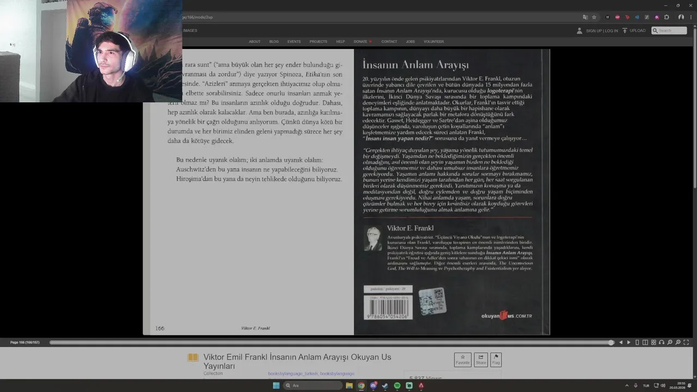This screenshot has height=392, width=697.
Task: Open the red ABP extension icon
Action: (617, 17)
